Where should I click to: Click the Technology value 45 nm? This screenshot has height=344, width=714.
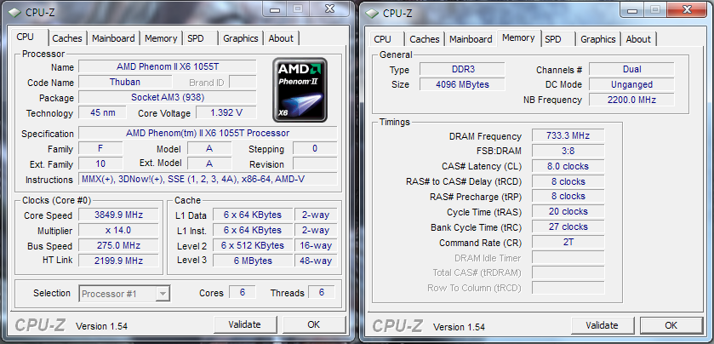tap(102, 112)
